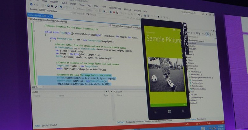Image resolution: width=248 pixels, height=130 pixels.
Task: Click the Save icon in toolbar
Action: 52,6
